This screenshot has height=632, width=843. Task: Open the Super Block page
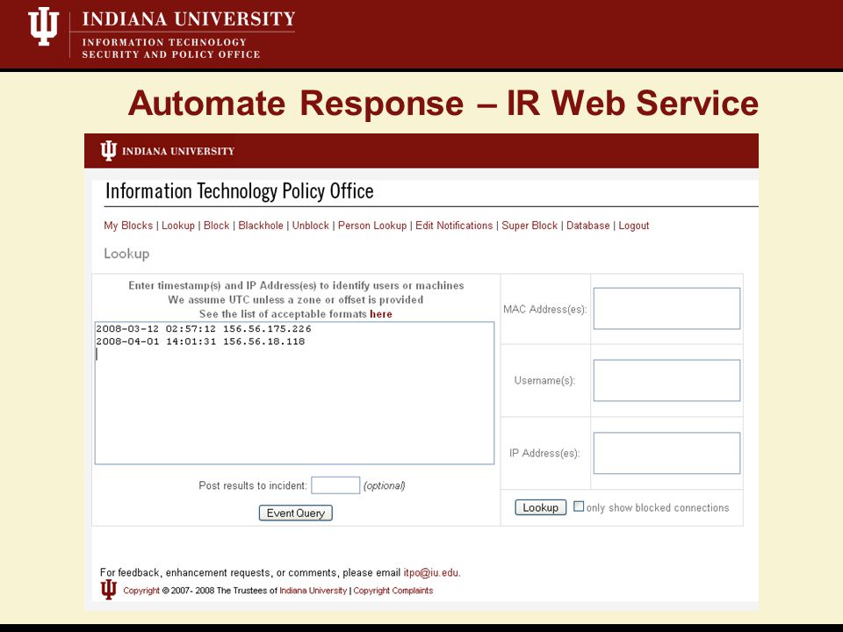pyautogui.click(x=530, y=226)
